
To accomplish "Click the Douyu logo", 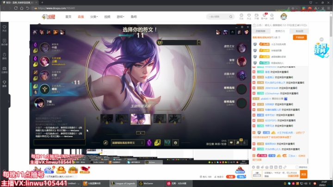I will [49, 17].
